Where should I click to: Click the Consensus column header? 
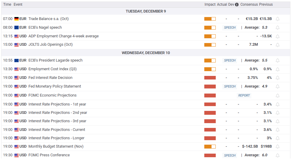click(x=249, y=4)
